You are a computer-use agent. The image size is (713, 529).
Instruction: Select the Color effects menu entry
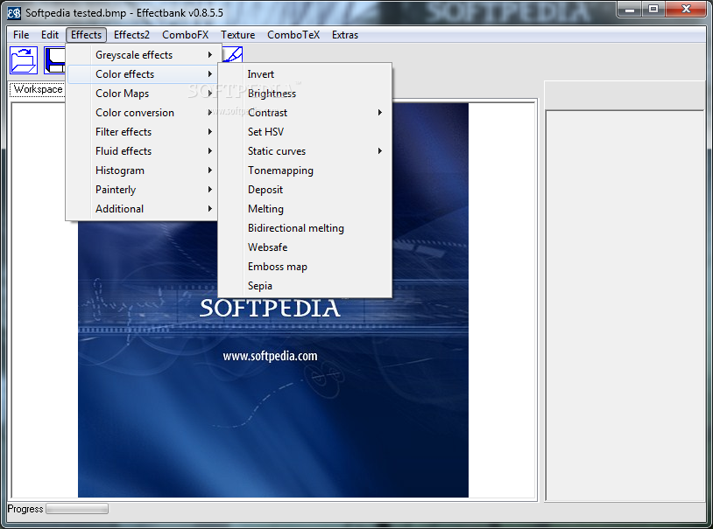[144, 74]
